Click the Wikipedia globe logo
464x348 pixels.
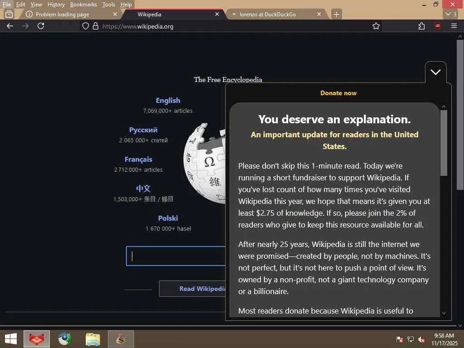[205, 163]
